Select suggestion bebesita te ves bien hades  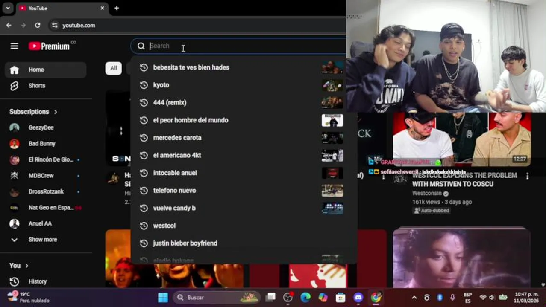pyautogui.click(x=244, y=67)
